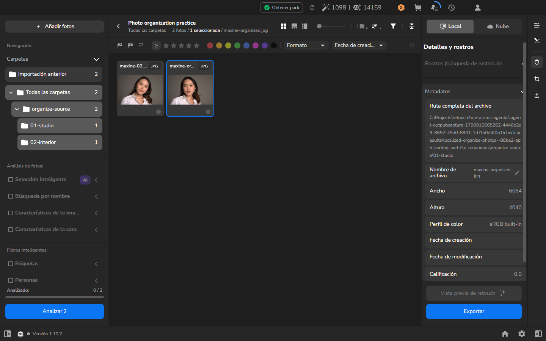Image resolution: width=546 pixels, height=341 pixels.
Task: Enable the Personas checkbox
Action: [11, 280]
